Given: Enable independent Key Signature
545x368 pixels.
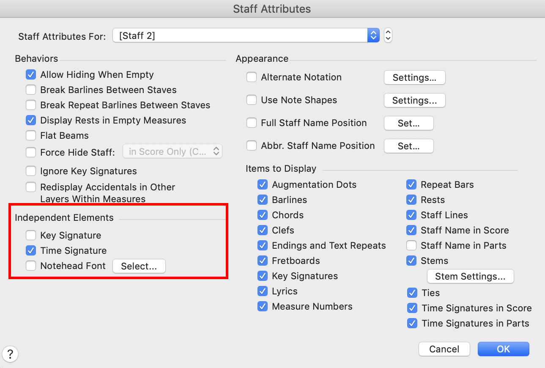Looking at the screenshot, I should pyautogui.click(x=31, y=236).
